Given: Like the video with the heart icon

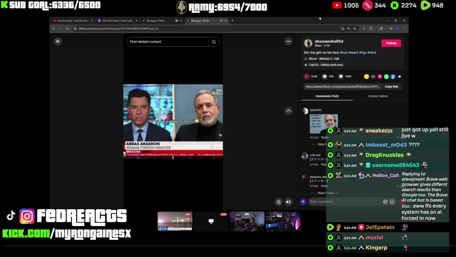Looking at the screenshot, I should (x=306, y=76).
